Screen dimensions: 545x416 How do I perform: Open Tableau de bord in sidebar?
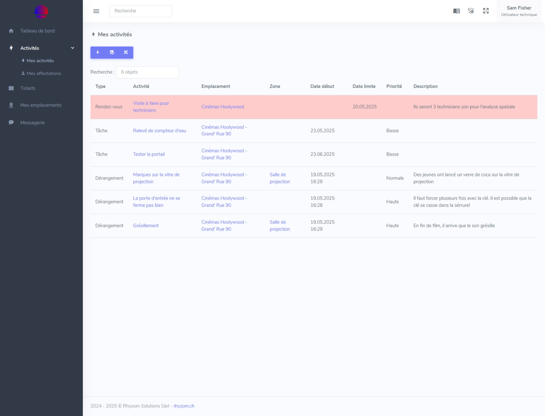pos(37,31)
